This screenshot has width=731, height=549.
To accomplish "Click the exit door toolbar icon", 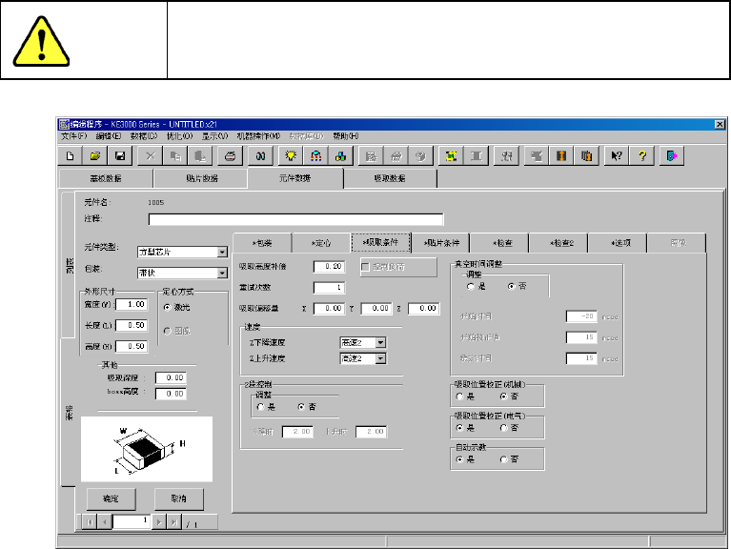I will coord(673,155).
